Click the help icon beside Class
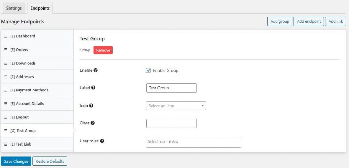The width and height of the screenshot is (349, 168). (93, 123)
